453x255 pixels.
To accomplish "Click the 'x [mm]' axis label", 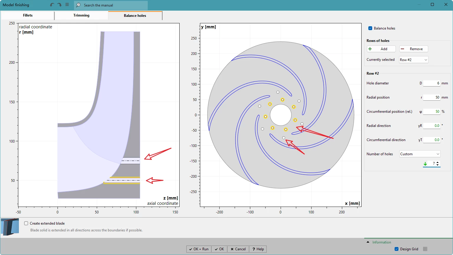I will click(352, 203).
